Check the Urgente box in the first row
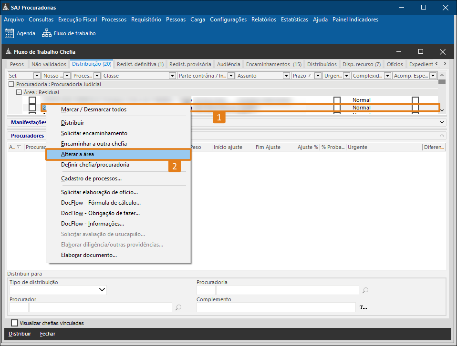Screen dimensions: 457x346 click(x=337, y=100)
